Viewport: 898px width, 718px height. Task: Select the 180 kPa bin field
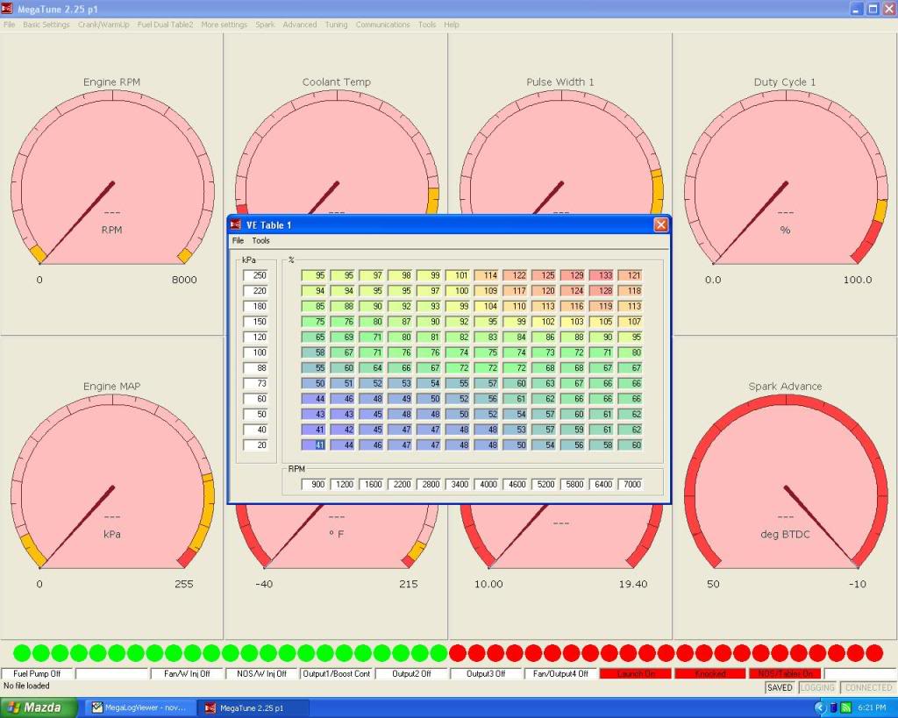[x=255, y=306]
